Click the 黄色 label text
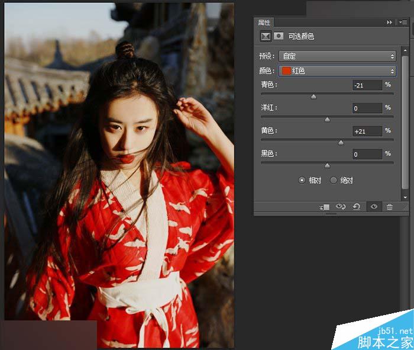This screenshot has width=414, height=350. click(269, 131)
